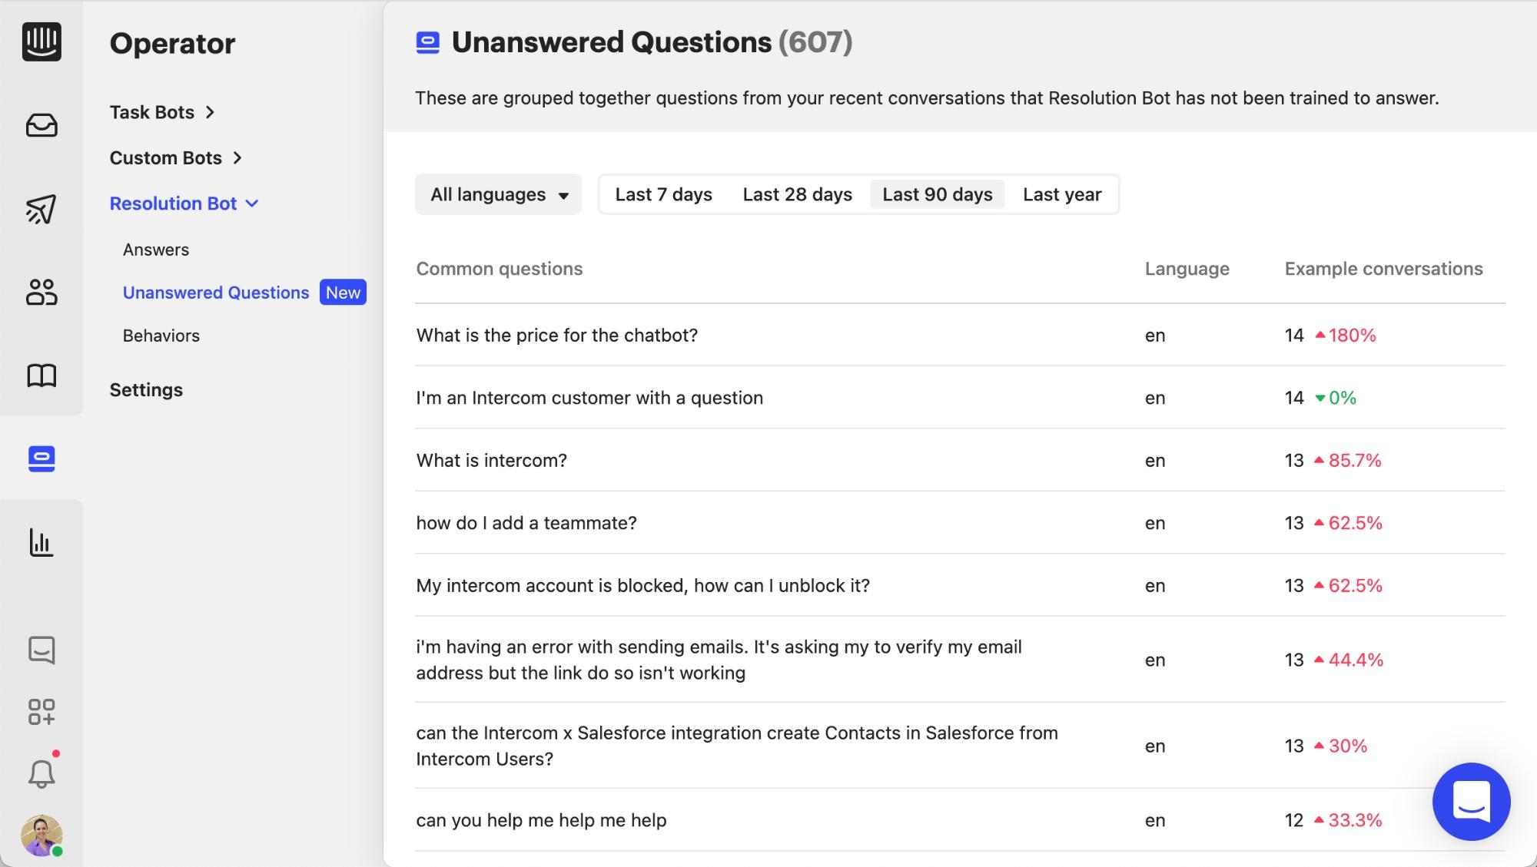Filter by Last 7 days
The image size is (1537, 867).
(664, 194)
